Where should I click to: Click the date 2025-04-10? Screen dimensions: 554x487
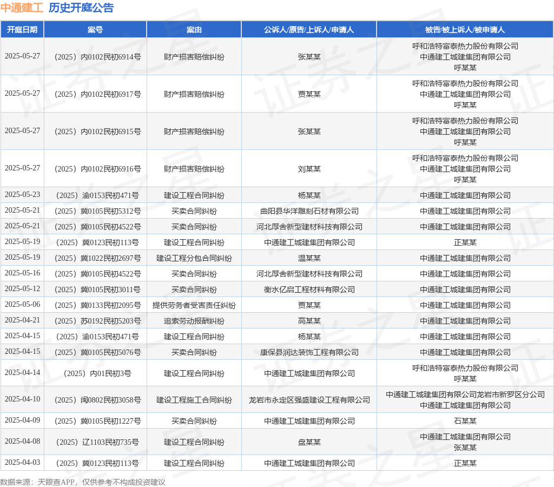click(x=22, y=399)
